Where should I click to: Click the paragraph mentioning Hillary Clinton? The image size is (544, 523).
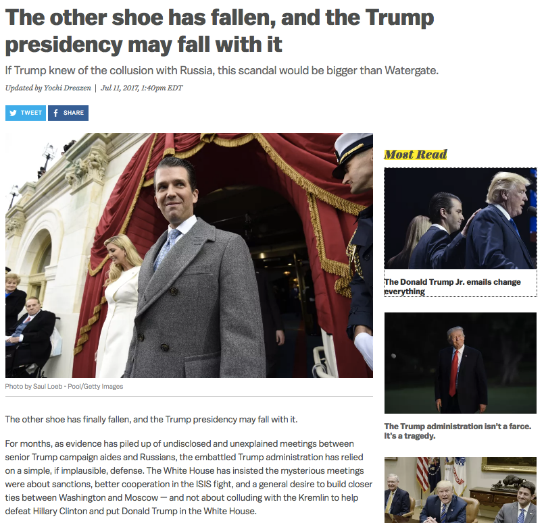189,477
